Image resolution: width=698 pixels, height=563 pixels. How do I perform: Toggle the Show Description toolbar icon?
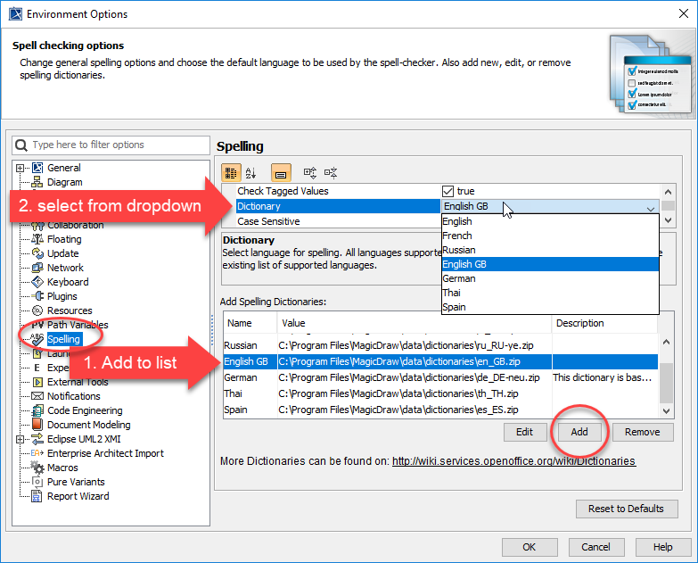tap(280, 173)
